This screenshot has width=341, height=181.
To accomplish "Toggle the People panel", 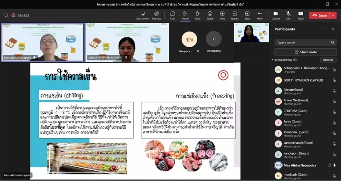I will click(x=185, y=16).
